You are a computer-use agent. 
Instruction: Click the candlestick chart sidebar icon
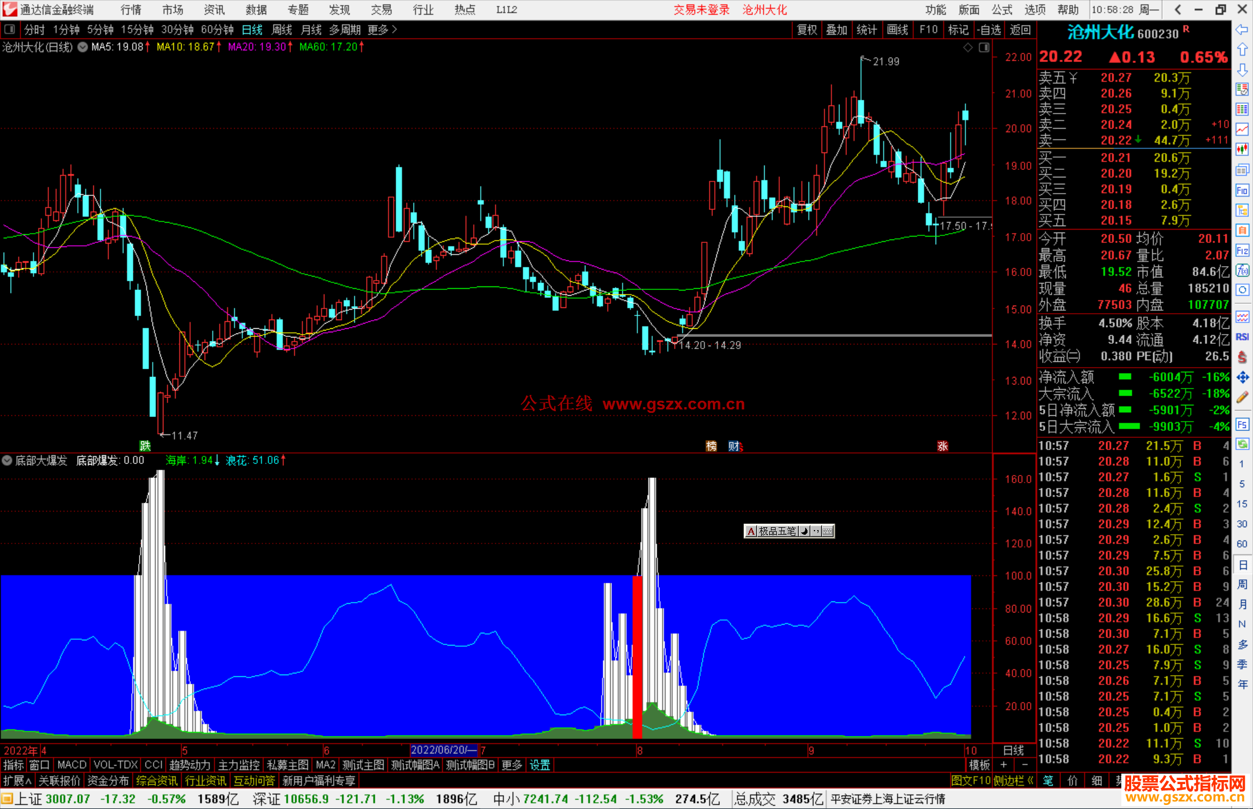pyautogui.click(x=1242, y=149)
